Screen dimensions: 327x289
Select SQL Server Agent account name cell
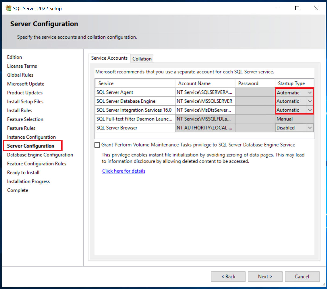coord(205,92)
